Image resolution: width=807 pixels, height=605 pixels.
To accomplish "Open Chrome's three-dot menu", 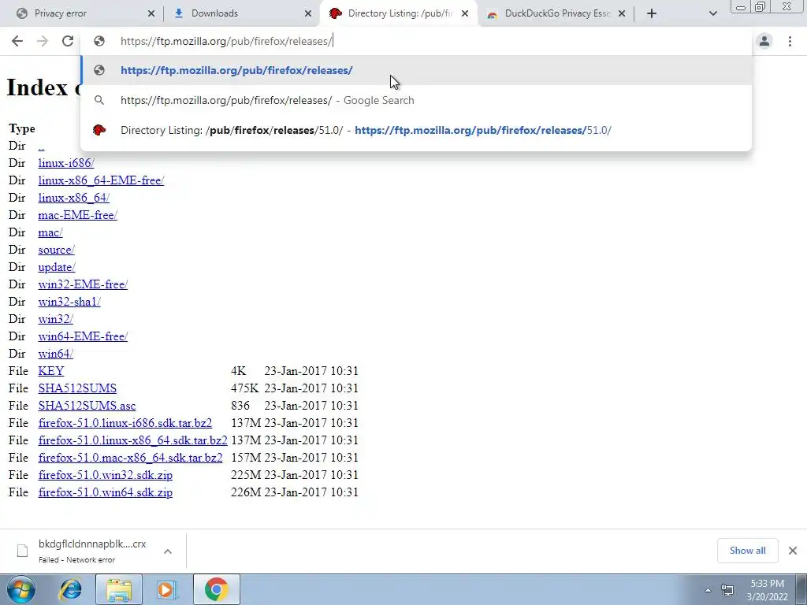I will tap(790, 41).
